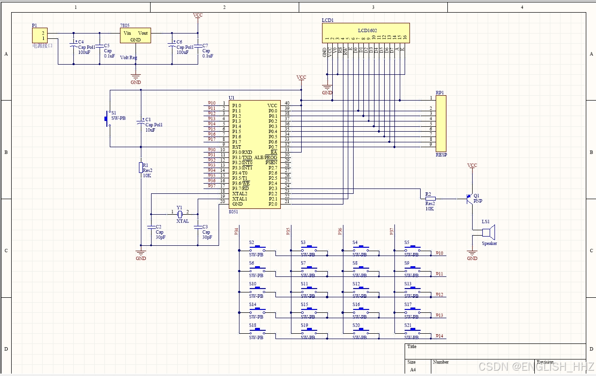This screenshot has height=376, width=596.
Task: Click the P17 net label at U1 pin 8
Action: [212, 139]
